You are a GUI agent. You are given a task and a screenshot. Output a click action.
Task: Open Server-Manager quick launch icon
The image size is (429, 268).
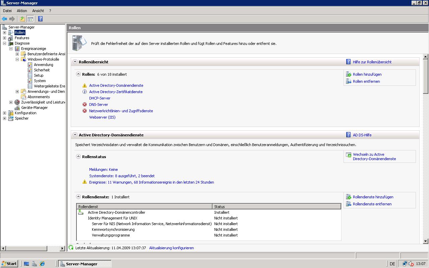point(34,264)
